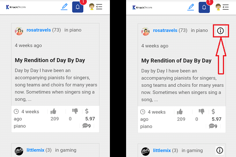
Task: Click rosatravels avatar thumbnail in right panel
Action: [145, 32]
